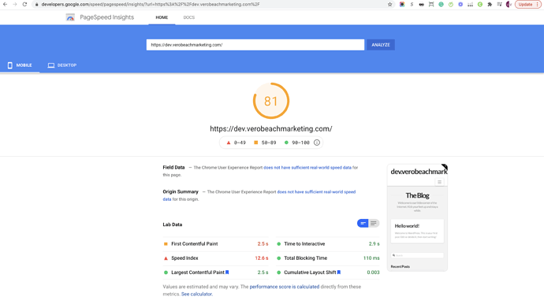This screenshot has height=304, width=544.
Task: Click the 81 score gauge circle
Action: [271, 101]
